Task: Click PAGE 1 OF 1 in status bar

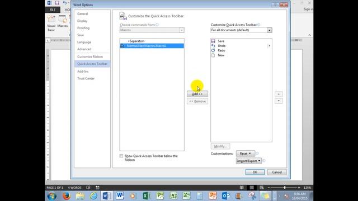Action: 55,188
